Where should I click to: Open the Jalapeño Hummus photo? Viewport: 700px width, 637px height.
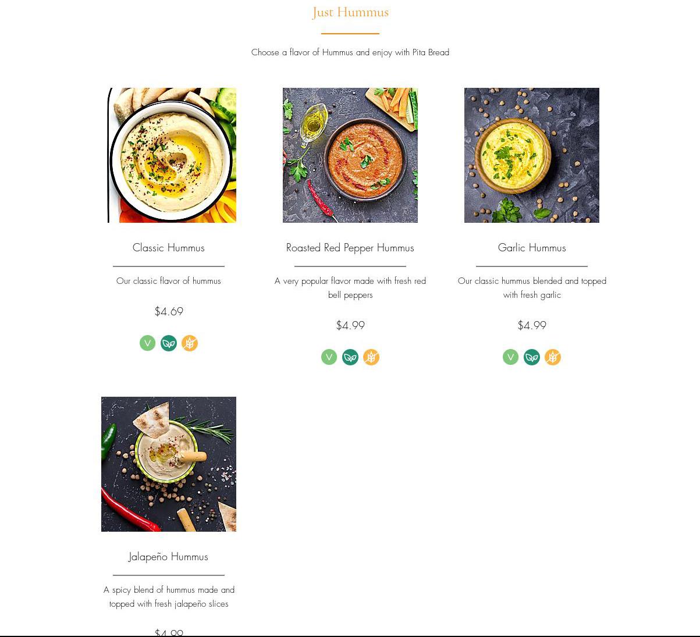click(x=169, y=464)
